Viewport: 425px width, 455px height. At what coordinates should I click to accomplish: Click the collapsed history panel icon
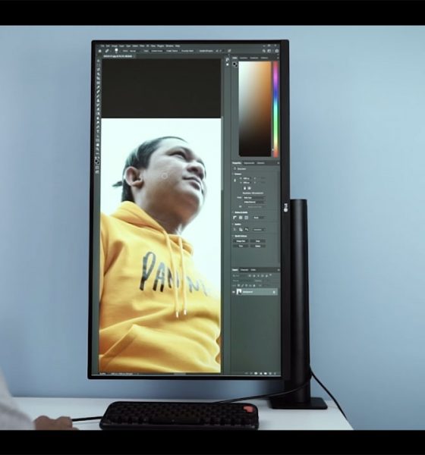(x=227, y=60)
